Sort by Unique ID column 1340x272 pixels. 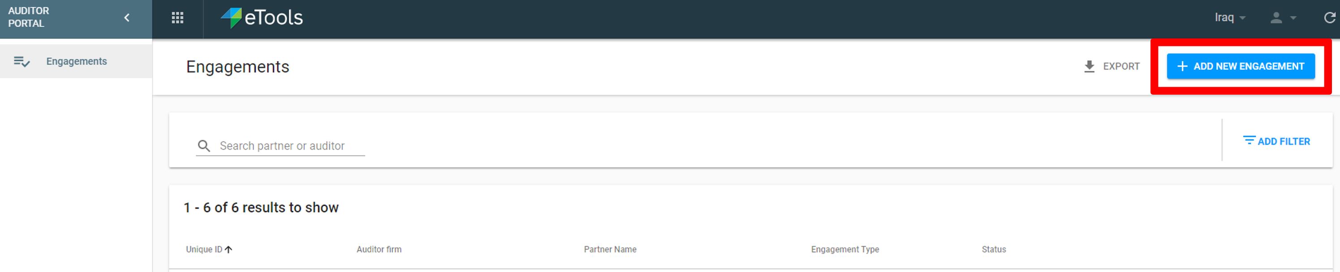click(x=204, y=249)
